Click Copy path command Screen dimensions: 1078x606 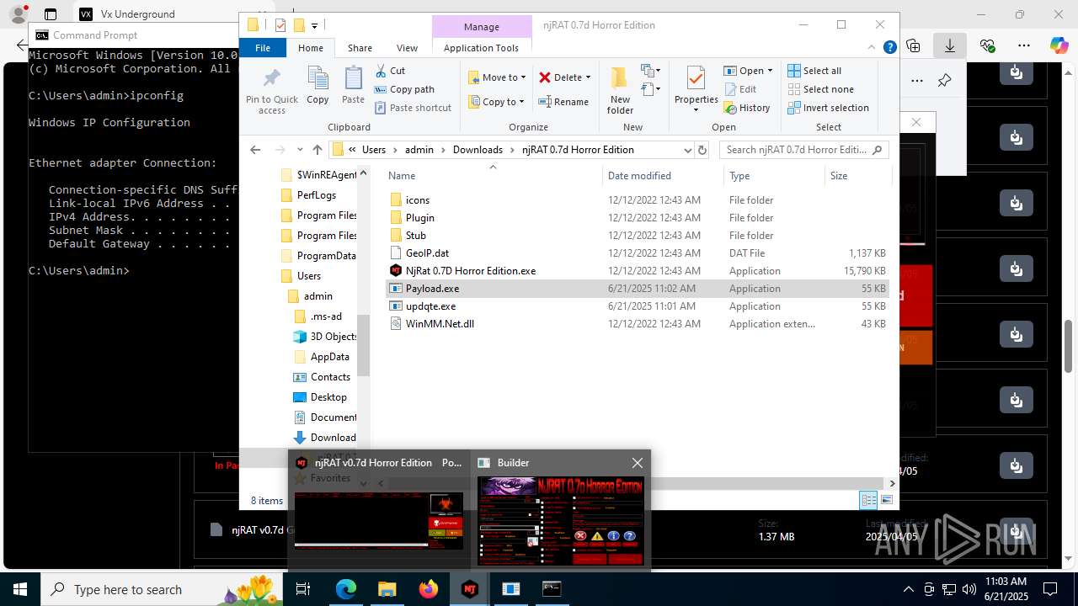tap(404, 89)
